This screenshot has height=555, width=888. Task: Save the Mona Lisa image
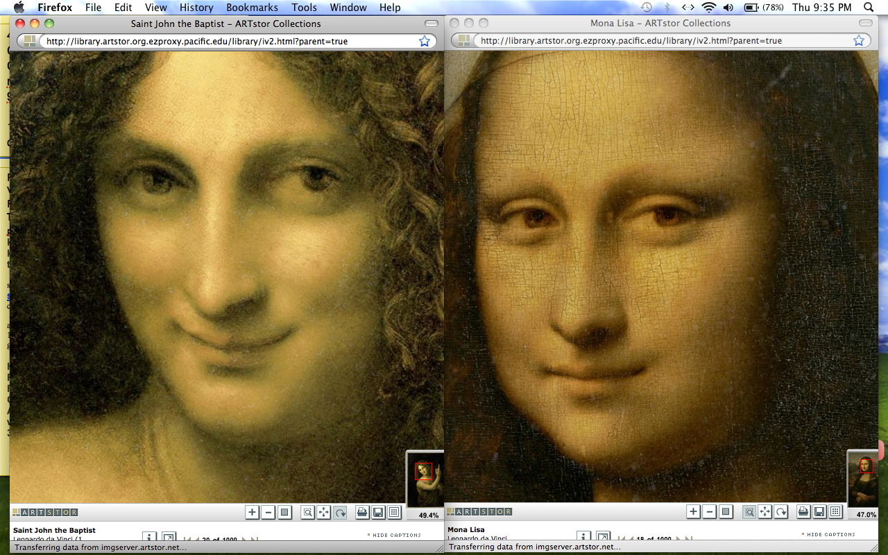(819, 511)
